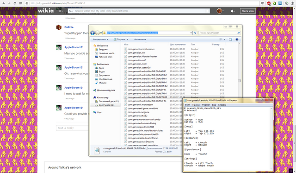Go back in the browser
The height and width of the screenshot is (173, 296).
4,3
